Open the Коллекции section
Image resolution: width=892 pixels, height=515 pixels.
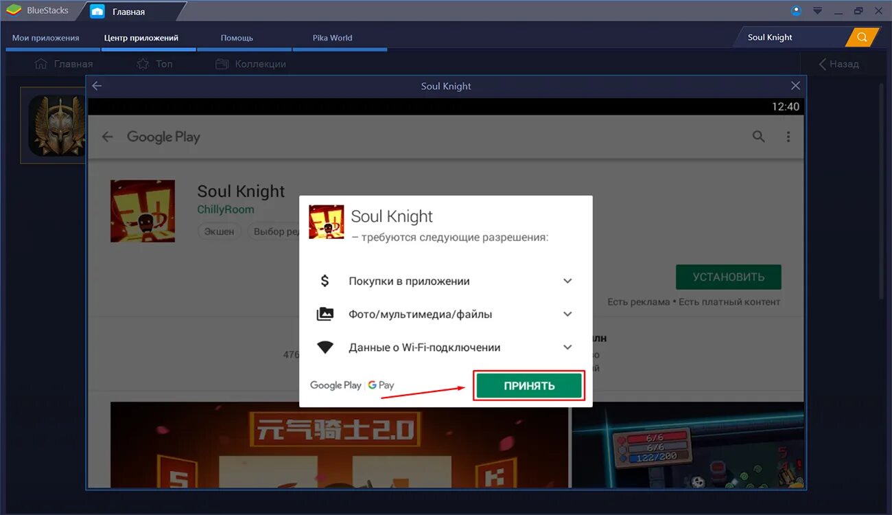[x=250, y=64]
